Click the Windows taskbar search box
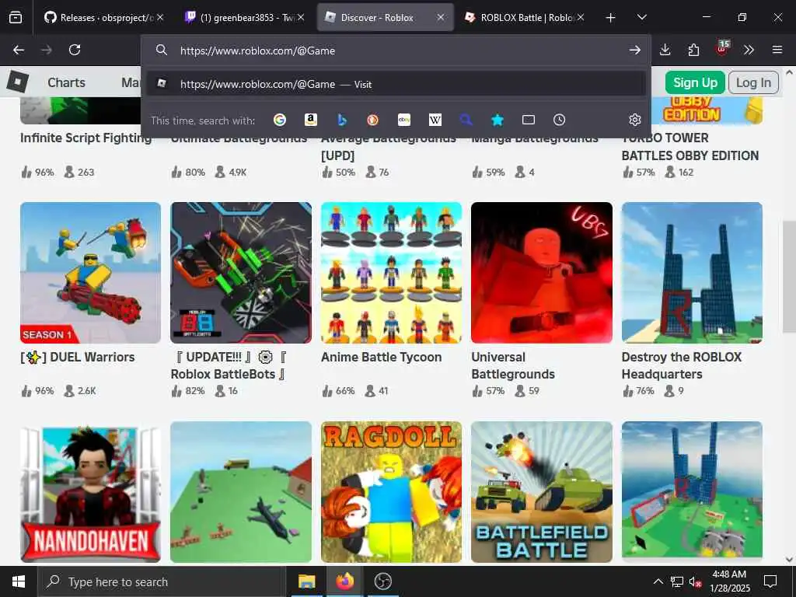The height and width of the screenshot is (597, 796). (162, 581)
